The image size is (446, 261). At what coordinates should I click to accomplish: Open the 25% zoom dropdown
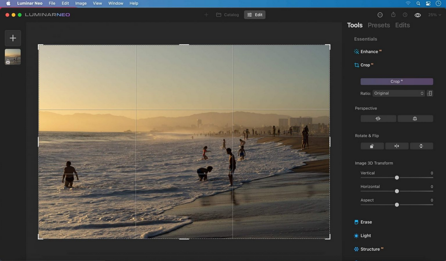point(434,15)
